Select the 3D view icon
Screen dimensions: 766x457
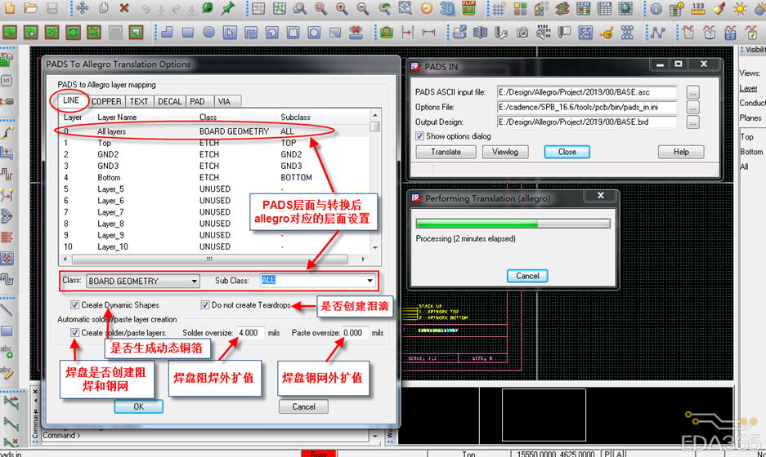point(447,8)
